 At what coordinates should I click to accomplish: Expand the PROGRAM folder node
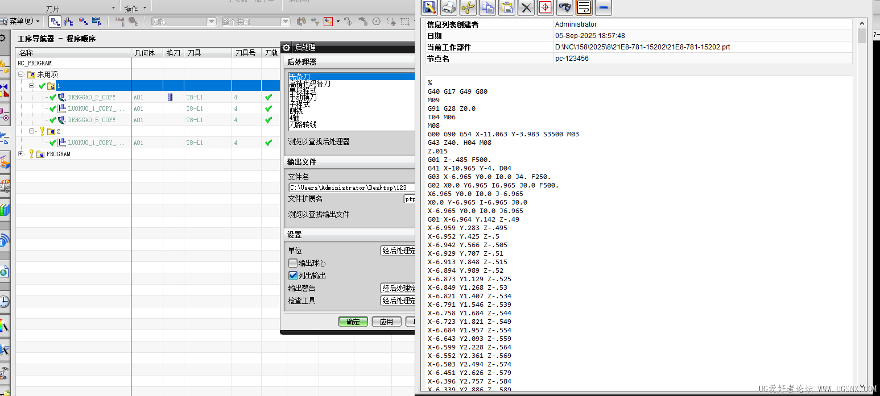pyautogui.click(x=21, y=154)
